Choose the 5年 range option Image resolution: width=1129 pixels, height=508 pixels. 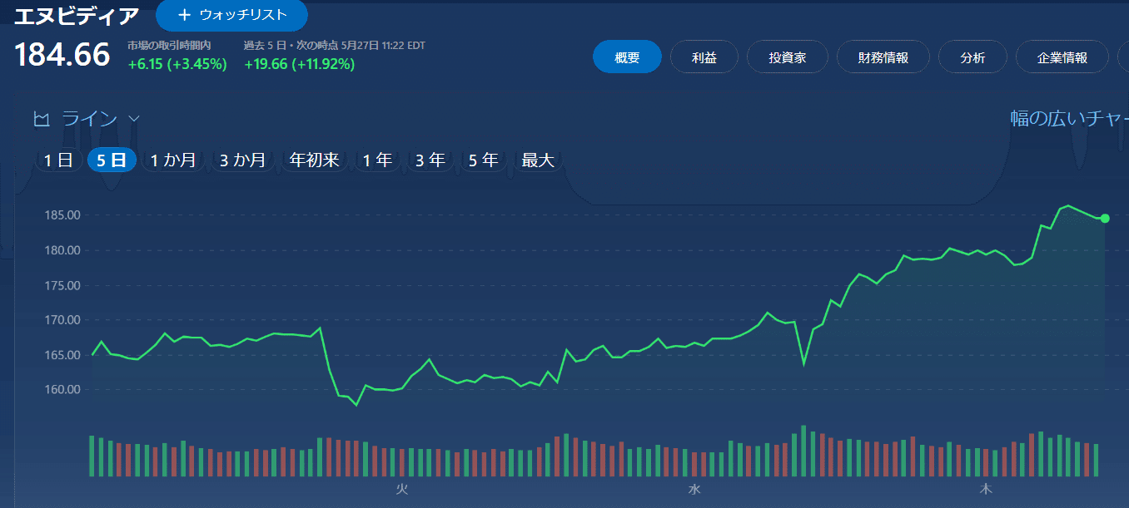[484, 160]
